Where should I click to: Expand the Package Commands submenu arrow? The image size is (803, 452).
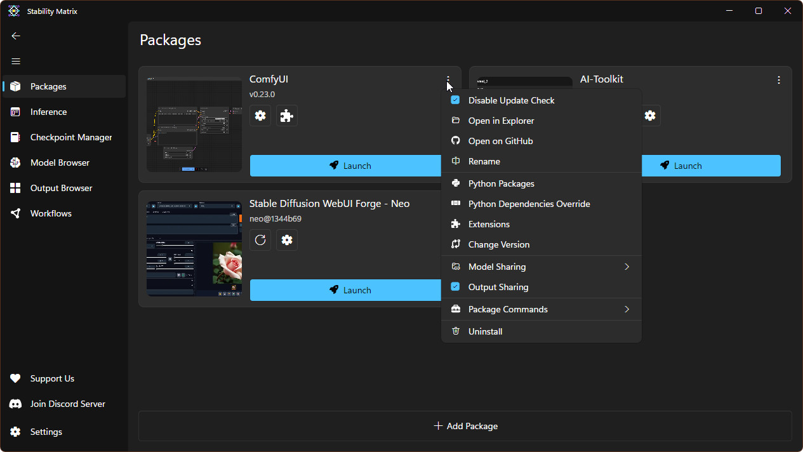(627, 309)
